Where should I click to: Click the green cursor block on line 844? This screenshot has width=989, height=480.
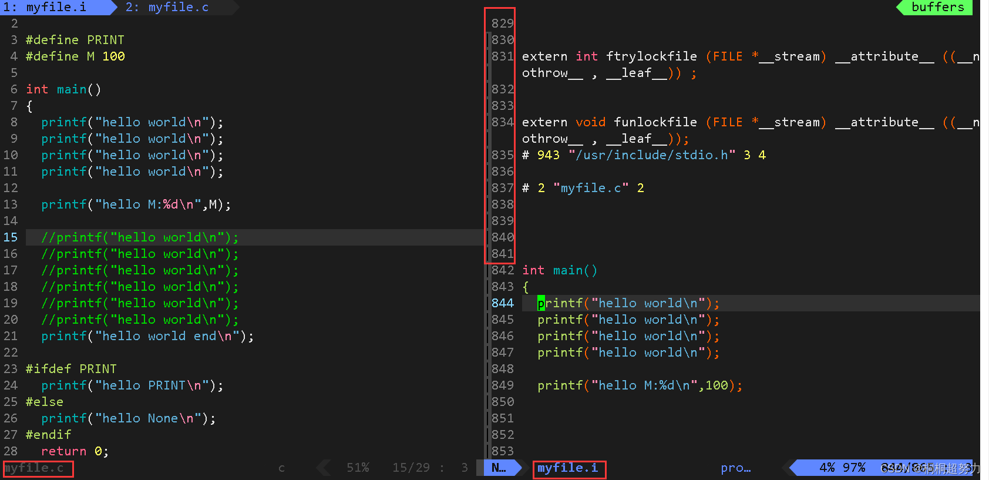(541, 303)
